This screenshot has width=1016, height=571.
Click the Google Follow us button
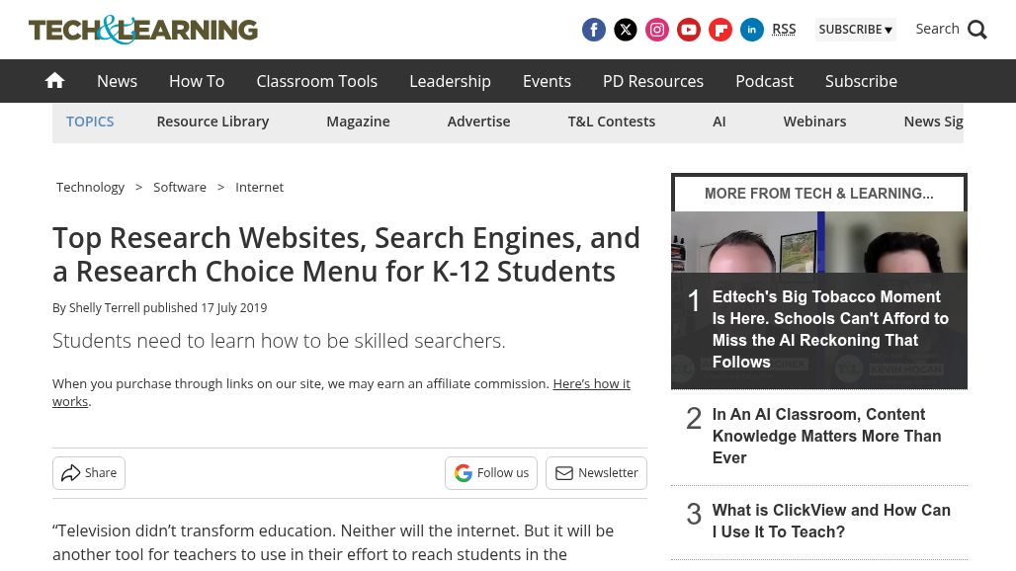[491, 473]
